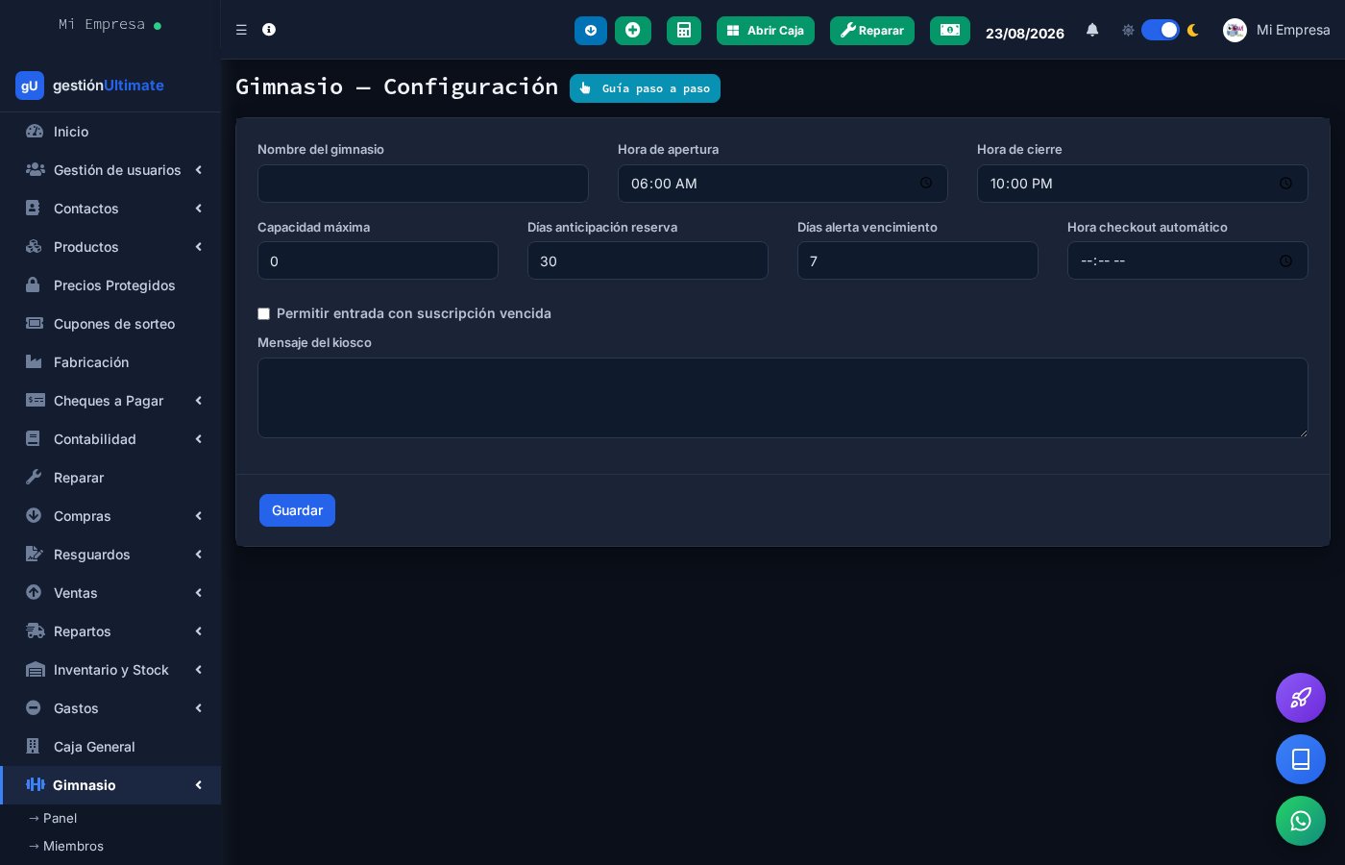Open Cupones de sorteo in sidebar
The height and width of the screenshot is (865, 1345).
[x=110, y=324]
